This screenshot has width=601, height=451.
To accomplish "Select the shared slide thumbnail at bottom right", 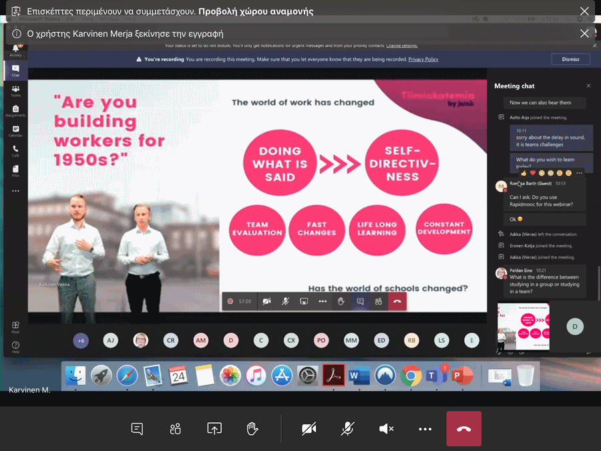I will tap(524, 326).
